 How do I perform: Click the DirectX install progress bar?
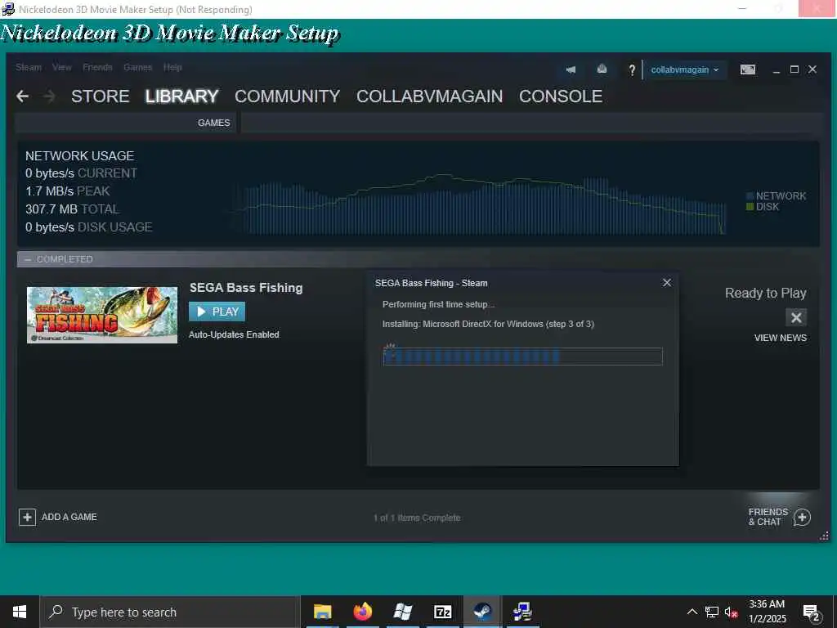pos(522,357)
